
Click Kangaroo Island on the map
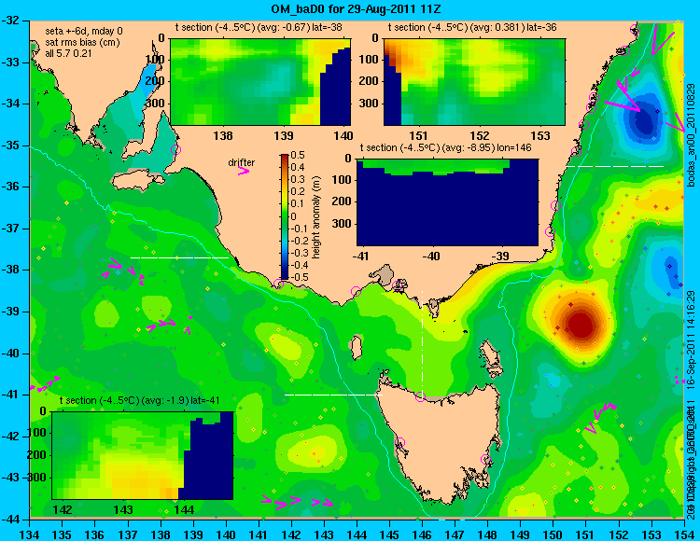[139, 180]
